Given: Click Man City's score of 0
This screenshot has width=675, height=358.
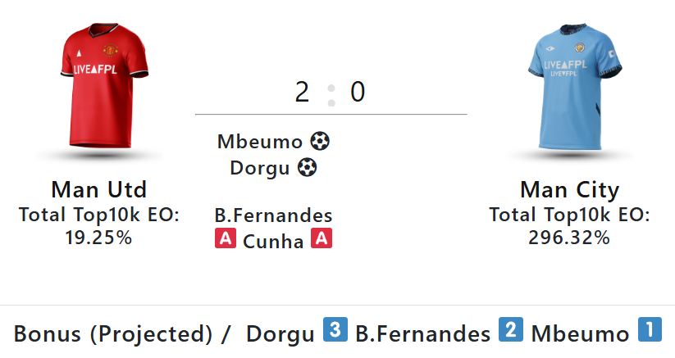Looking at the screenshot, I should pos(358,93).
